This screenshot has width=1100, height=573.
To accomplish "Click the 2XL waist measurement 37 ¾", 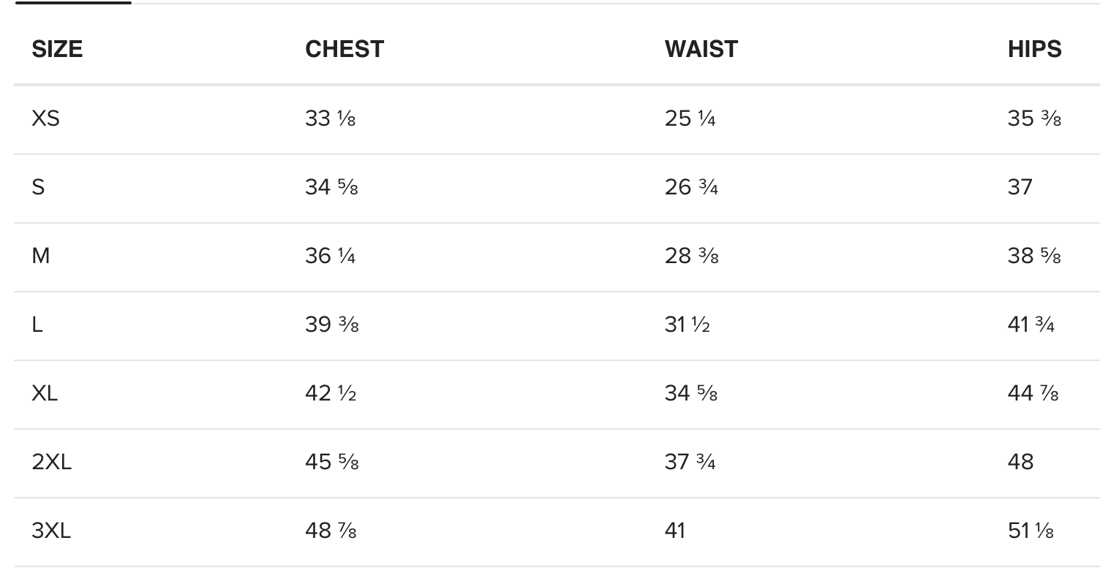I will point(690,462).
